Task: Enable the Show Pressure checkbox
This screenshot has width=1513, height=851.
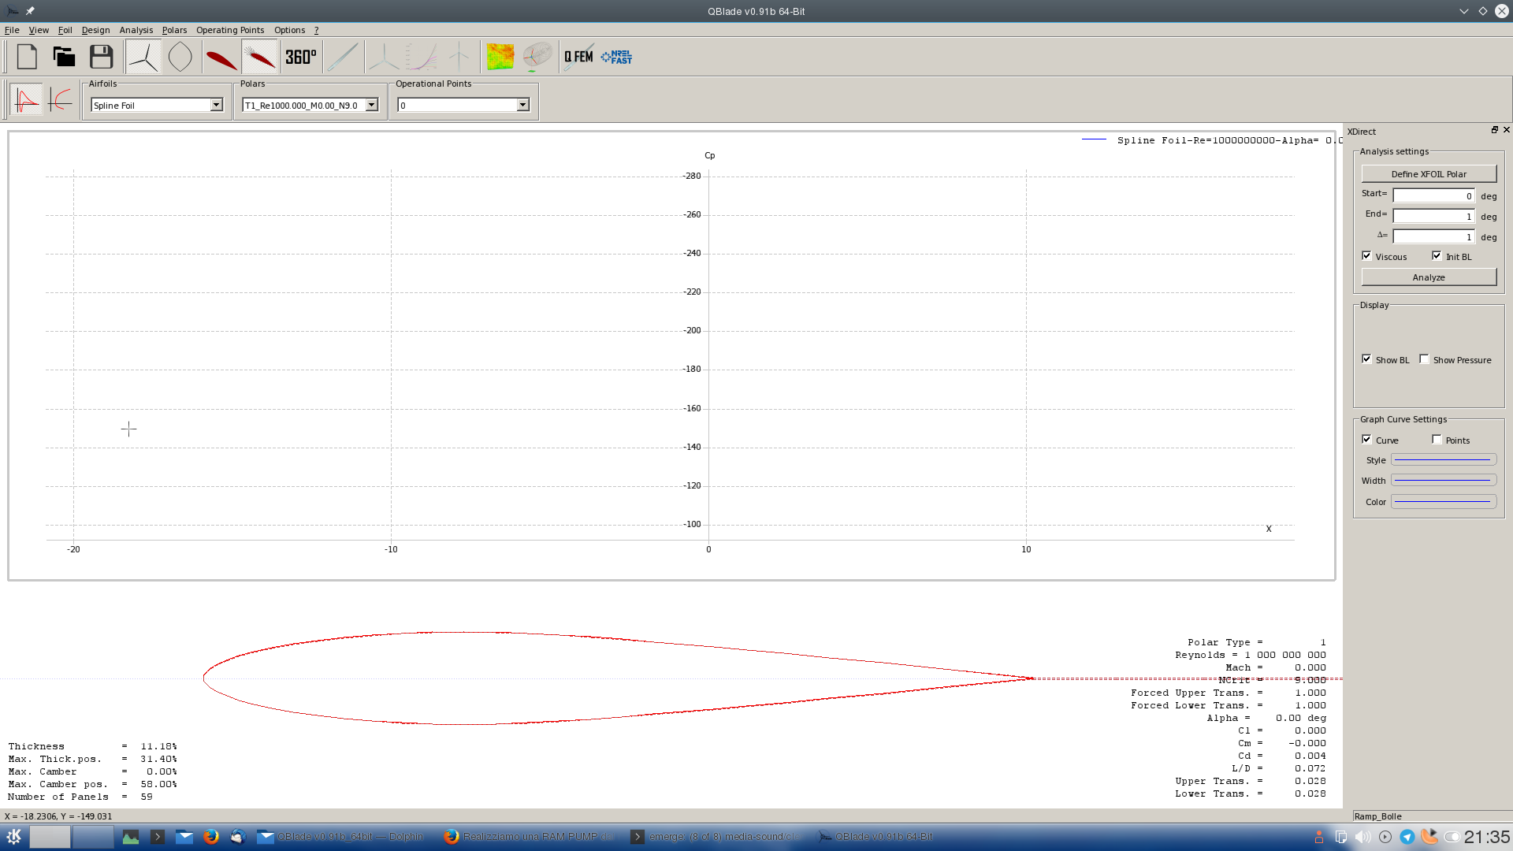Action: pyautogui.click(x=1424, y=359)
